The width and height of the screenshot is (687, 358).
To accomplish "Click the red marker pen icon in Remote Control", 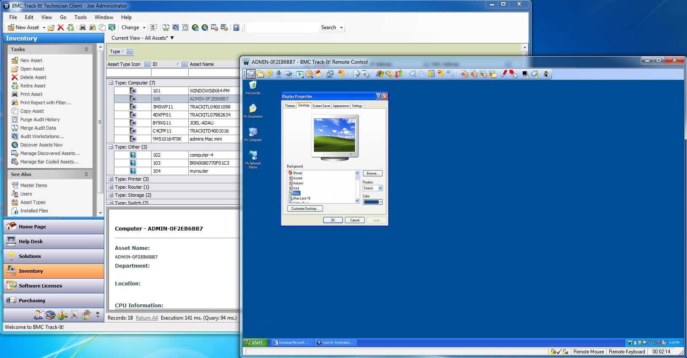I will tap(504, 74).
